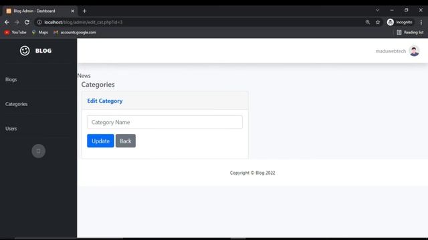Click the zoom magnifier icon in address bar
This screenshot has height=240, width=428.
pyautogui.click(x=368, y=22)
